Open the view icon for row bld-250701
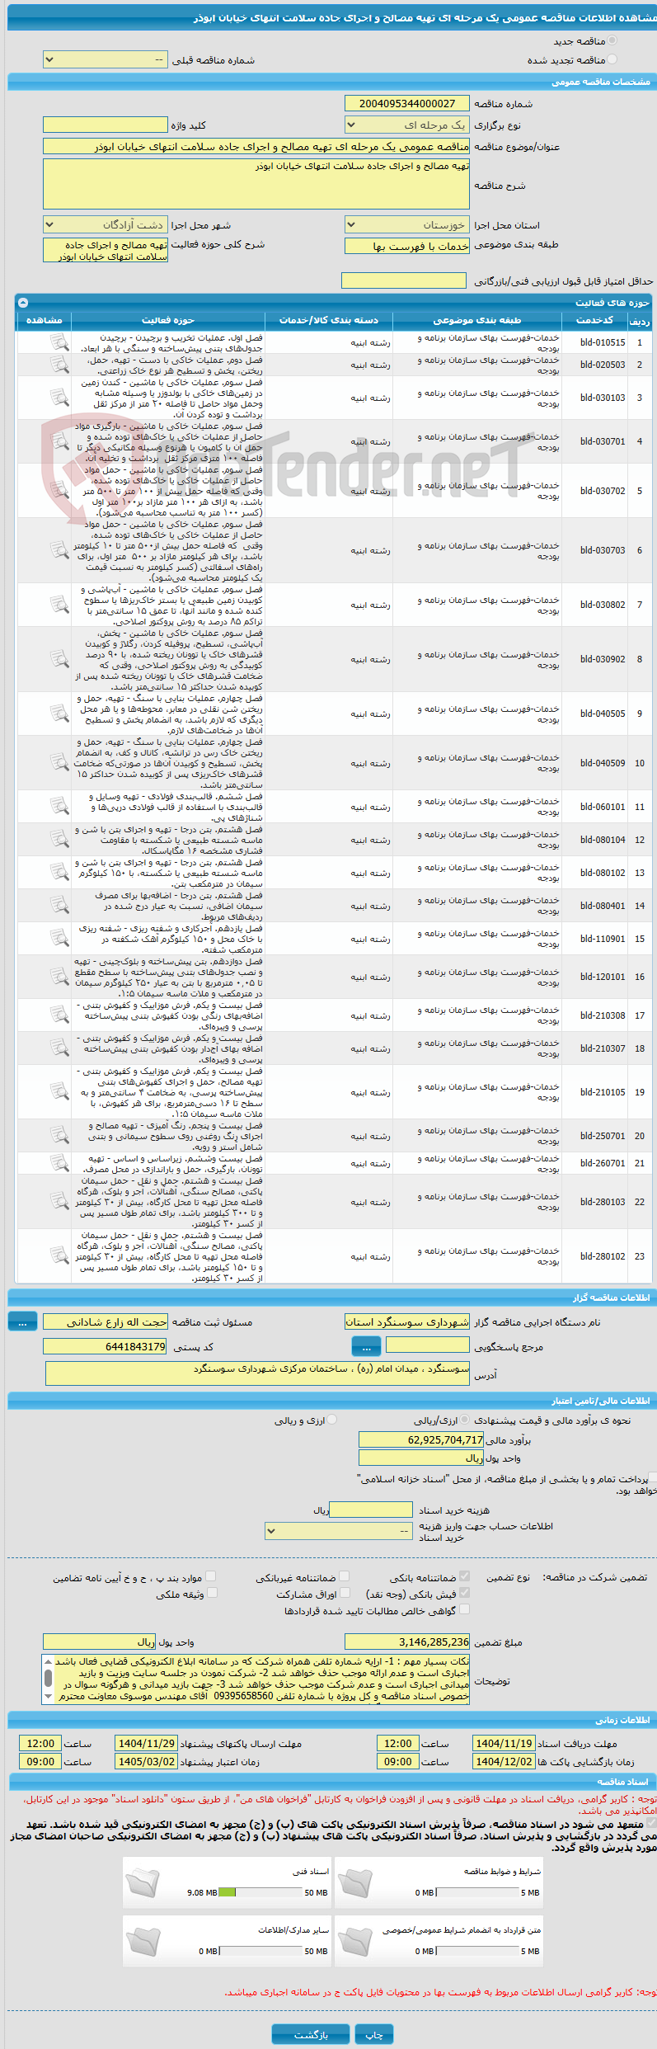Screen dimensions: 657x2049 click(59, 1136)
